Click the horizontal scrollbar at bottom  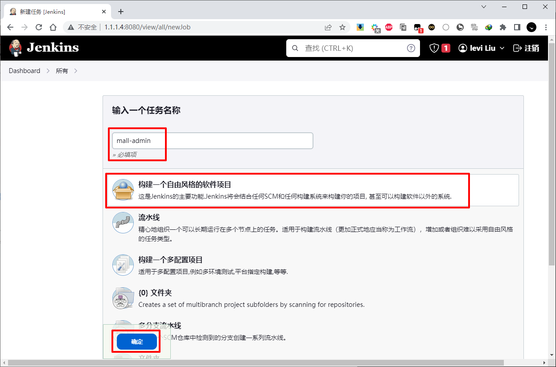point(254,363)
